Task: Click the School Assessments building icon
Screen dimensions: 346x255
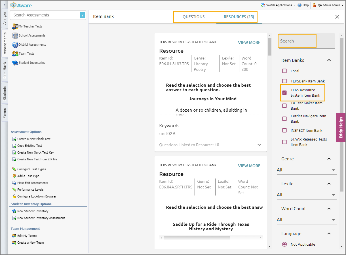Action: click(15, 35)
